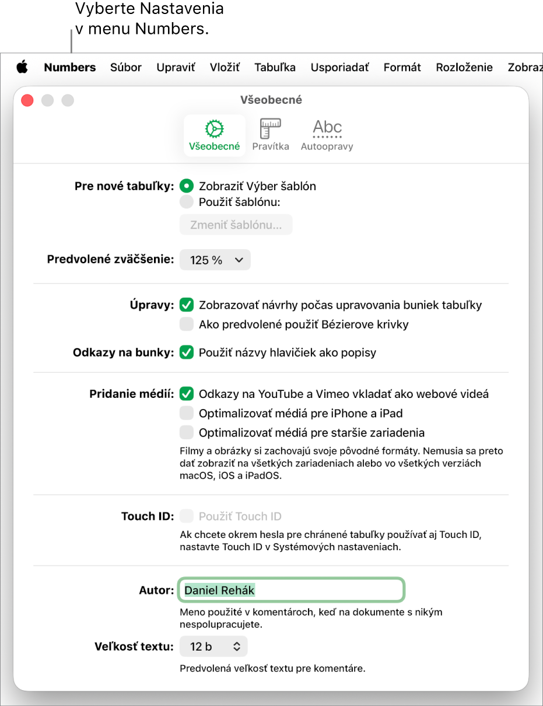The width and height of the screenshot is (543, 706).
Task: Open the Apple menu icon
Action: pyautogui.click(x=22, y=67)
